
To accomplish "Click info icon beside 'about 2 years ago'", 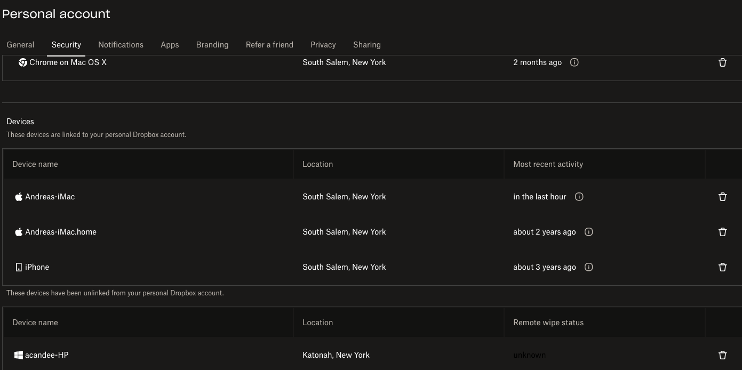I will click(x=588, y=232).
